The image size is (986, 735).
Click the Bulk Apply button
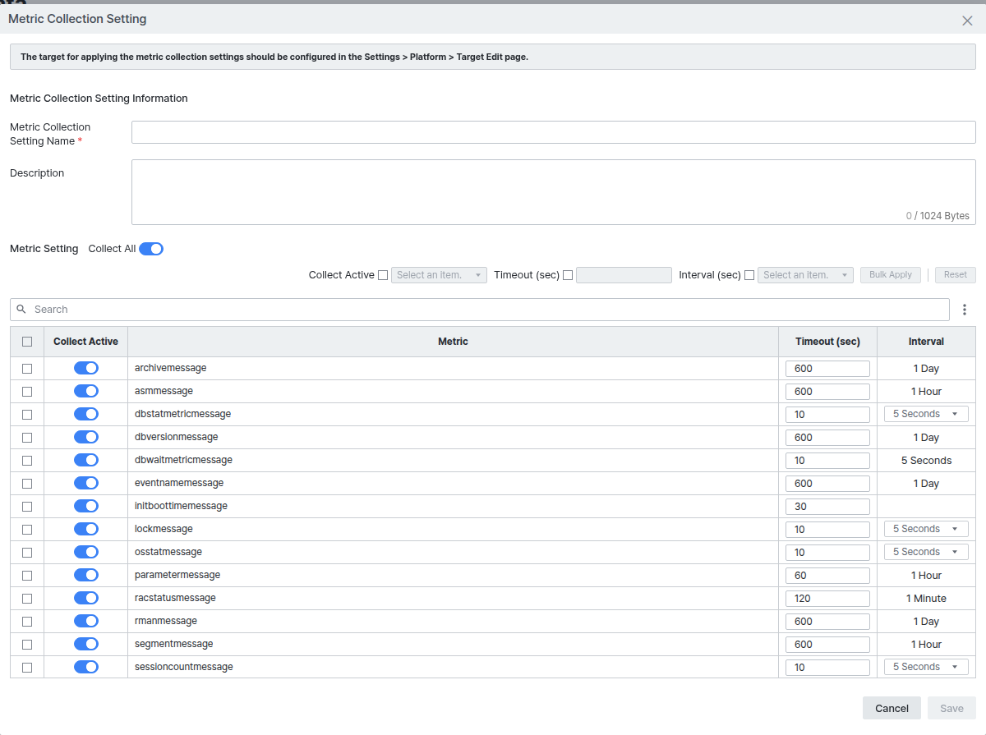pos(891,275)
